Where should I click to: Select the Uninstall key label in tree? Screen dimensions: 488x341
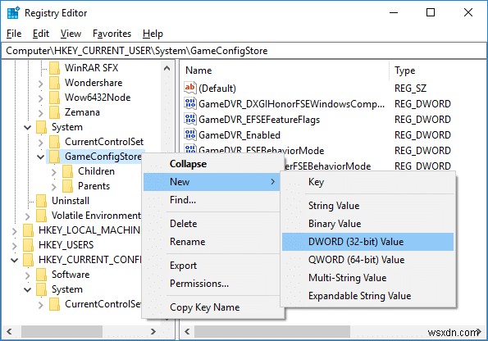point(71,201)
